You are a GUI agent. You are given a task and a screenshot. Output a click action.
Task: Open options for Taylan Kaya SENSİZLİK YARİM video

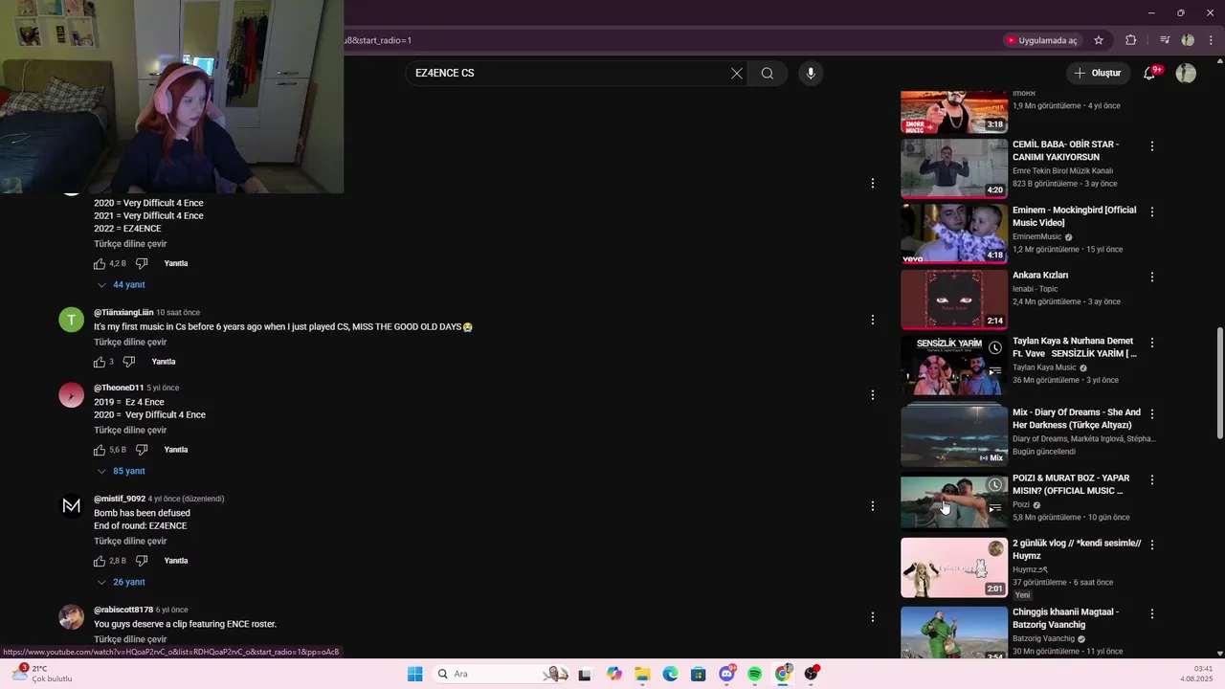pos(1152,343)
